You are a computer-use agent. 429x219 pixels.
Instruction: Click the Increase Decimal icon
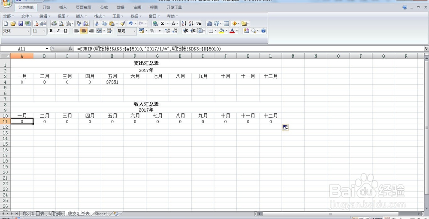tap(167, 31)
